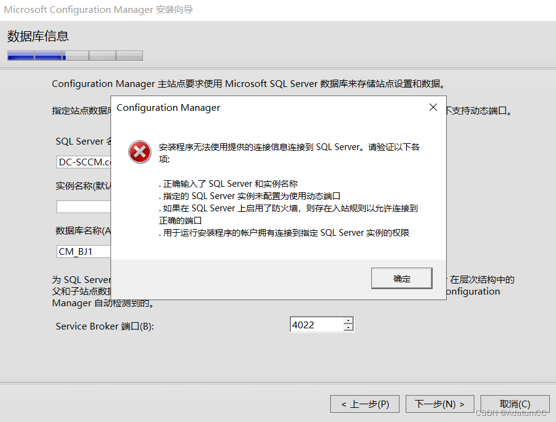This screenshot has height=422, width=556.
Task: Decrease Service Broker port with down arrow
Action: coord(348,328)
